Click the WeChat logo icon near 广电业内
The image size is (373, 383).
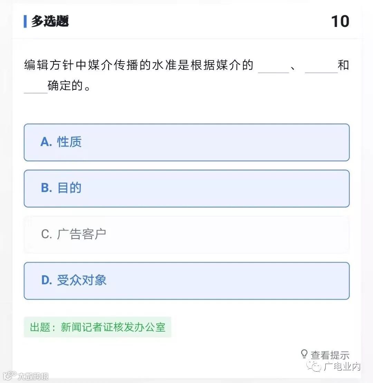(314, 366)
